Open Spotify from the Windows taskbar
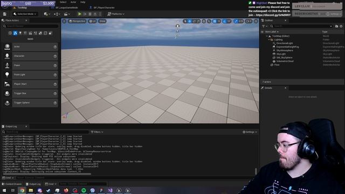 point(84,190)
